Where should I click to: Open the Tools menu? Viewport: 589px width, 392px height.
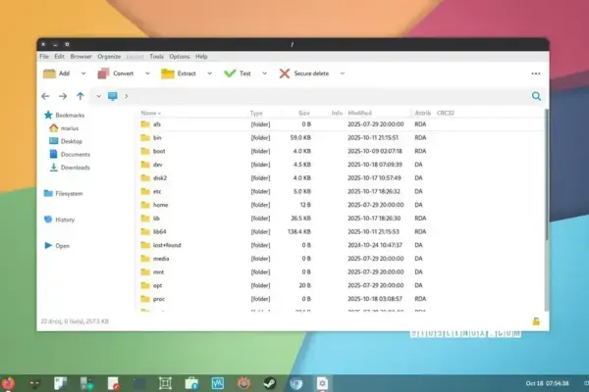[x=157, y=57]
